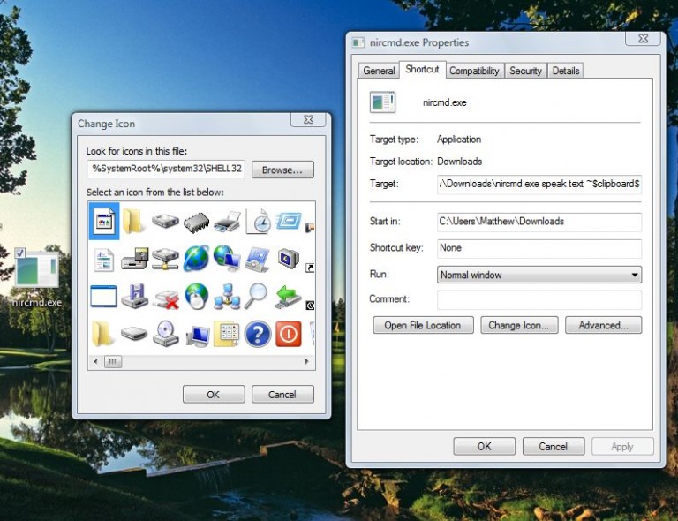Choose the drive with purple floppy icon
Image resolution: width=678 pixels, height=521 pixels.
click(x=134, y=296)
